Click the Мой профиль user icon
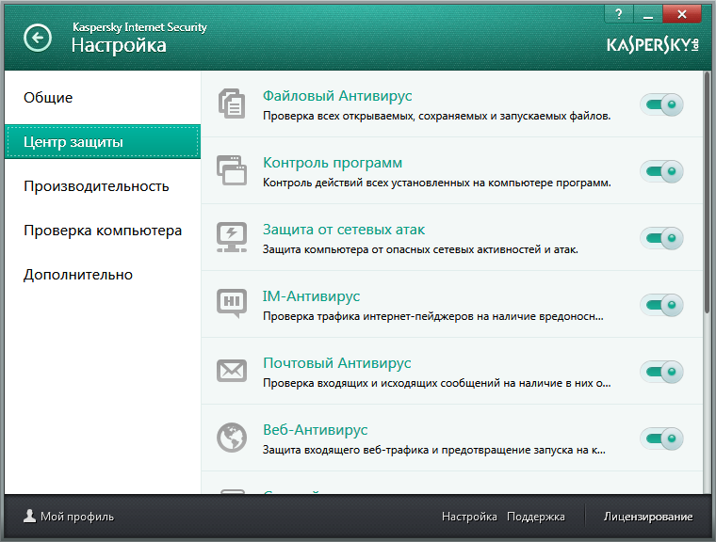The image size is (716, 542). coord(30,516)
